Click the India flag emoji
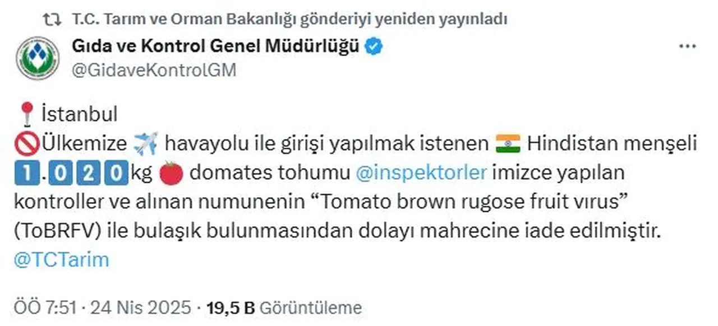Viewport: 718px width, 326px height. (x=508, y=144)
